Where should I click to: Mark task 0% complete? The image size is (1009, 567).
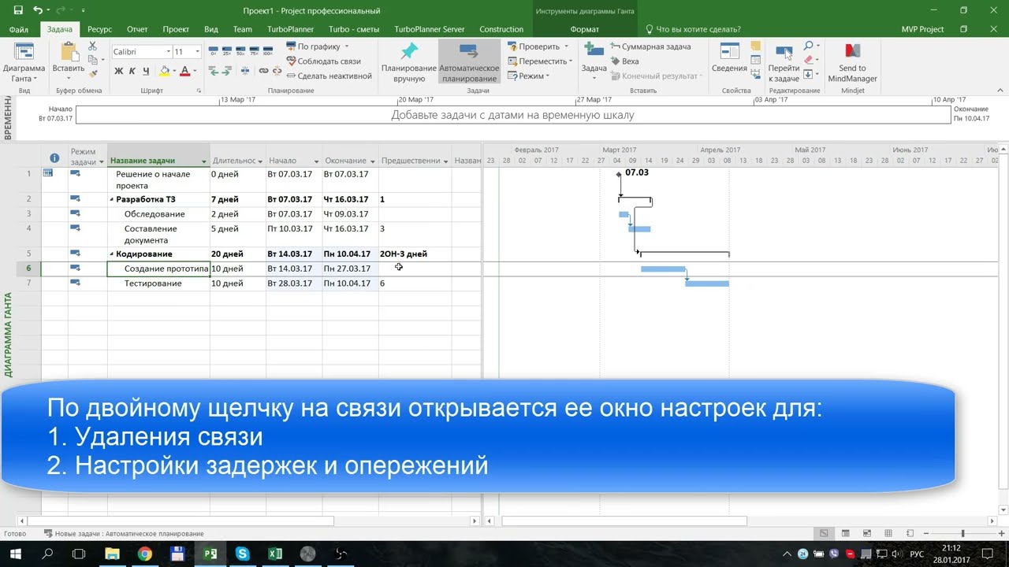214,51
